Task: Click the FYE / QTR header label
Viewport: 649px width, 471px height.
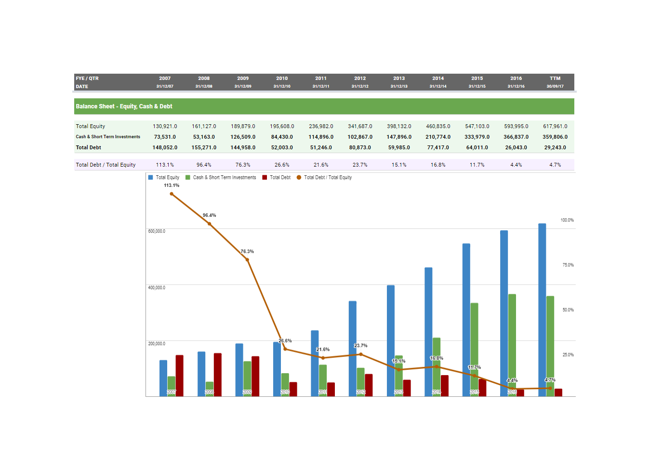Action: tap(87, 78)
